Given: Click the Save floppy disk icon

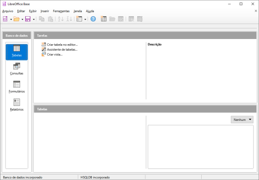Looking at the screenshot, I should [x=28, y=19].
